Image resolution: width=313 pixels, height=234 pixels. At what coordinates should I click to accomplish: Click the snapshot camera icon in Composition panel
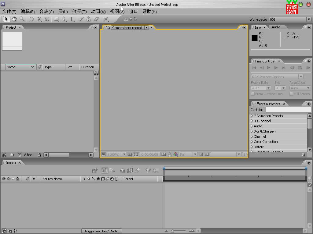tap(164, 154)
